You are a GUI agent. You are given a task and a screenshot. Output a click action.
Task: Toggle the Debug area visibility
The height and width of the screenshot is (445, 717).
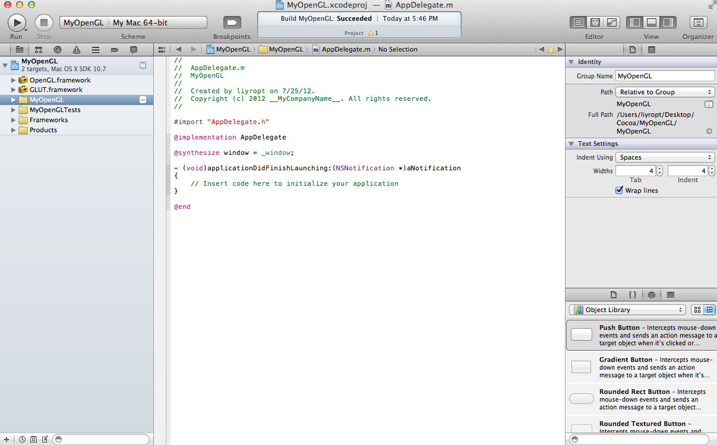click(652, 23)
